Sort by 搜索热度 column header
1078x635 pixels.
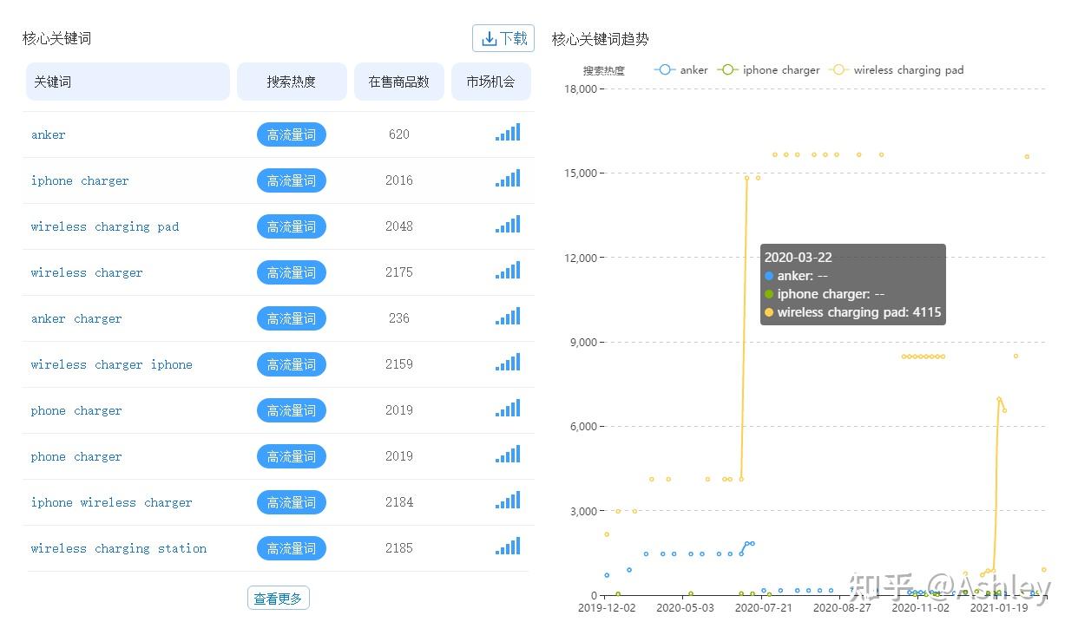(292, 82)
